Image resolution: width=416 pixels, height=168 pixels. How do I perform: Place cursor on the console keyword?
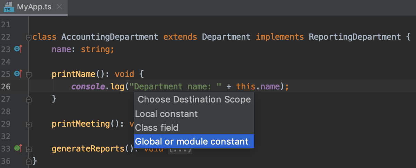(x=87, y=86)
